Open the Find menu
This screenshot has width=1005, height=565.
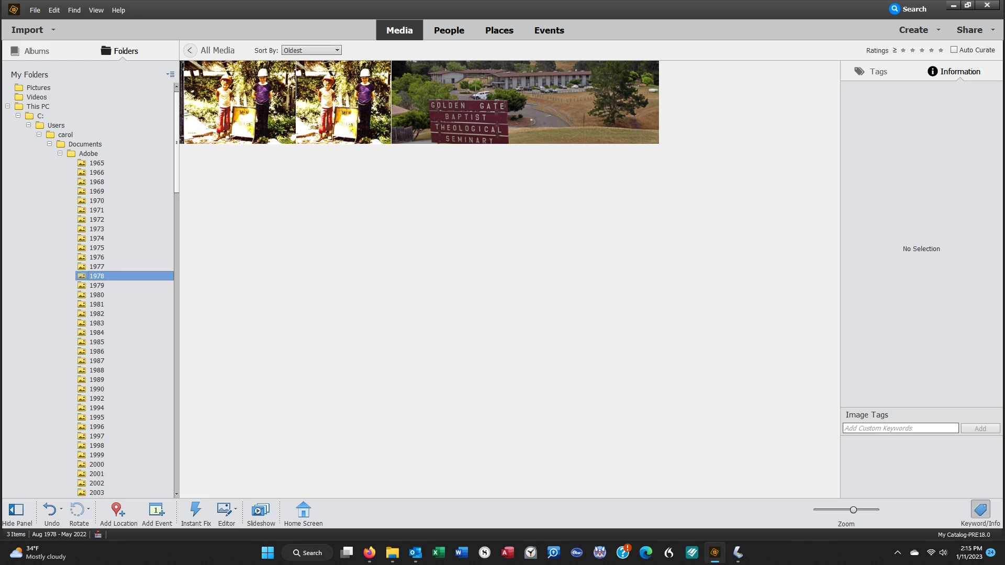coord(74,10)
